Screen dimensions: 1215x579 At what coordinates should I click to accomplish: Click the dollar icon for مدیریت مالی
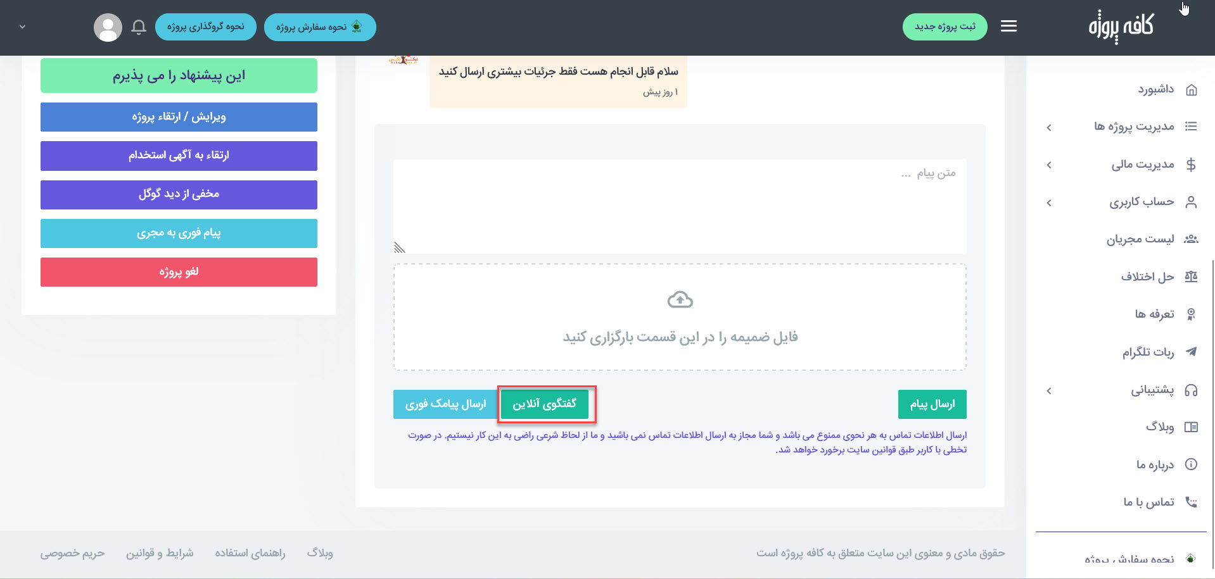click(1192, 165)
